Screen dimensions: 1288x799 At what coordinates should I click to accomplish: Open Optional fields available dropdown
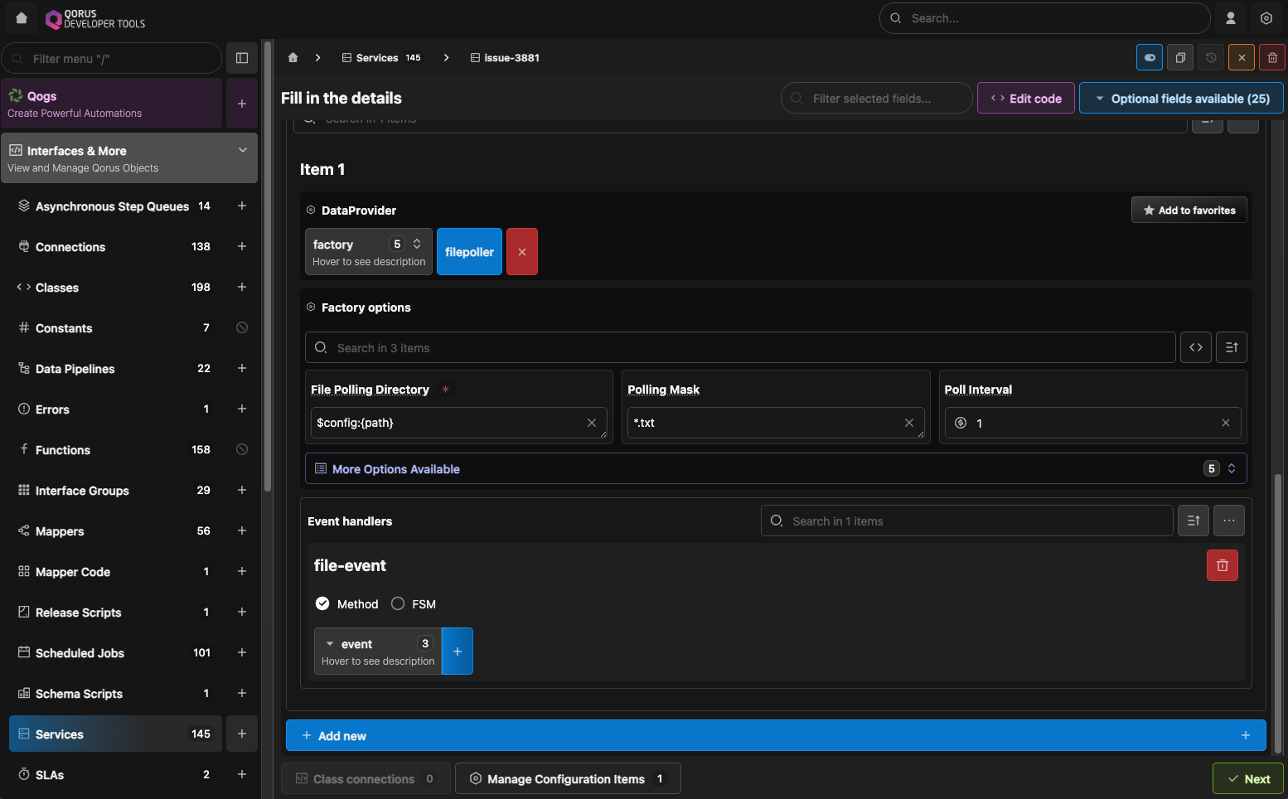point(1181,99)
